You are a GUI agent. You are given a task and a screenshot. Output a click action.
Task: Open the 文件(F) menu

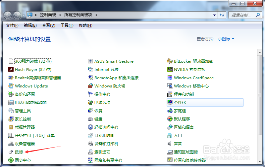click(x=12, y=25)
